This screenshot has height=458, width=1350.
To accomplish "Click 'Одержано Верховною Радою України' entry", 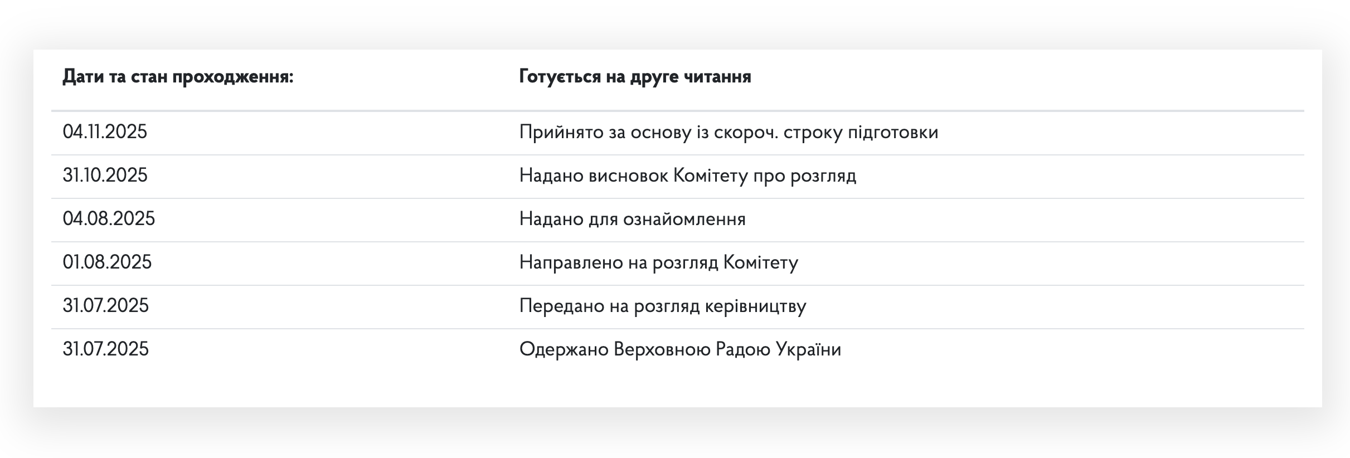I will (x=680, y=349).
